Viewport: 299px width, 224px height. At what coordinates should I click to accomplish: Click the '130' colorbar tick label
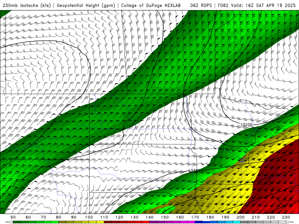point(135,217)
